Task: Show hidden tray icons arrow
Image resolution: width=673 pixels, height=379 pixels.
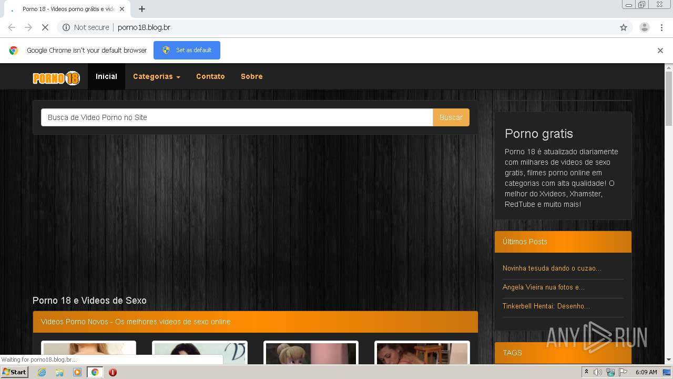Action: click(x=586, y=372)
